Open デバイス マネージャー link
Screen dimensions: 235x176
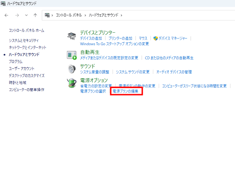[173, 38]
